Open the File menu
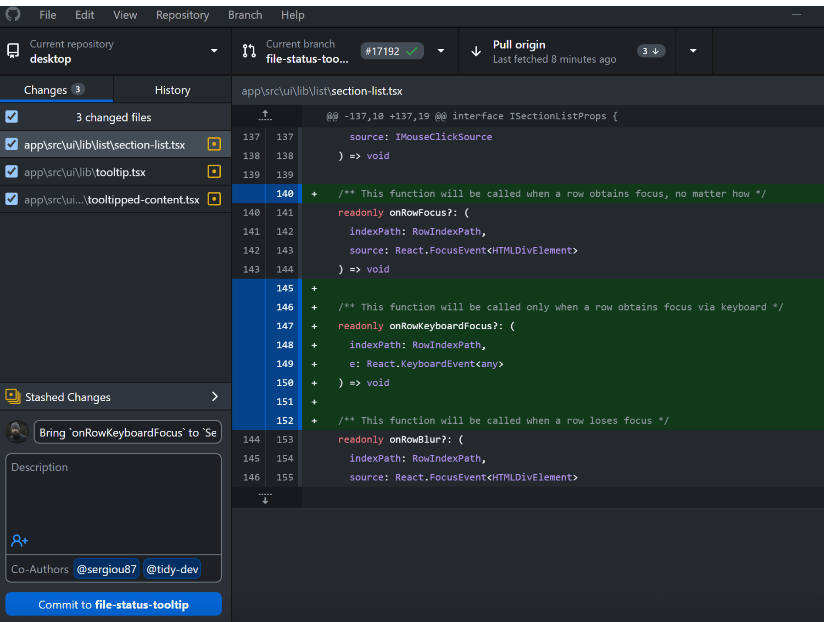This screenshot has width=824, height=622. click(x=48, y=15)
